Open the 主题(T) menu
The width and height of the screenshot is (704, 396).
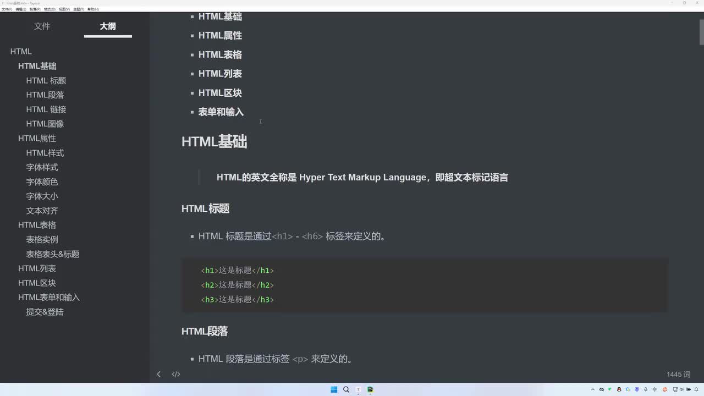point(79,9)
